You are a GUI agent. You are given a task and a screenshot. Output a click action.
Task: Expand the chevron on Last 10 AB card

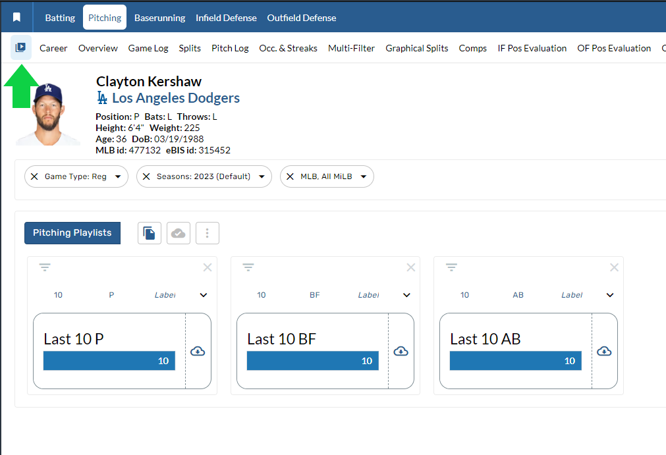pos(610,295)
